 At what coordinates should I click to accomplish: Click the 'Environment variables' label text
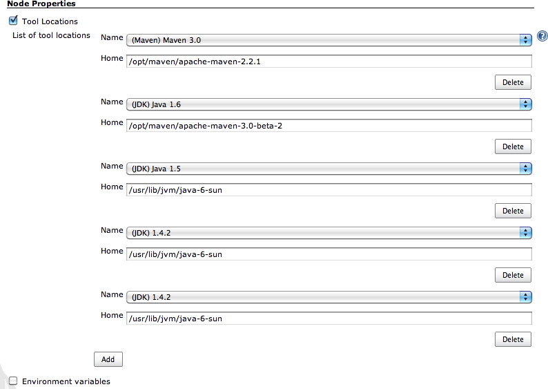tap(66, 381)
